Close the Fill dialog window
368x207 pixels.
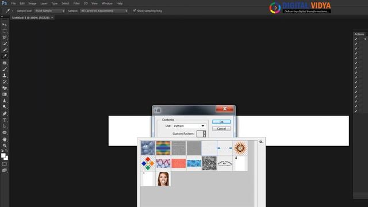click(x=225, y=109)
